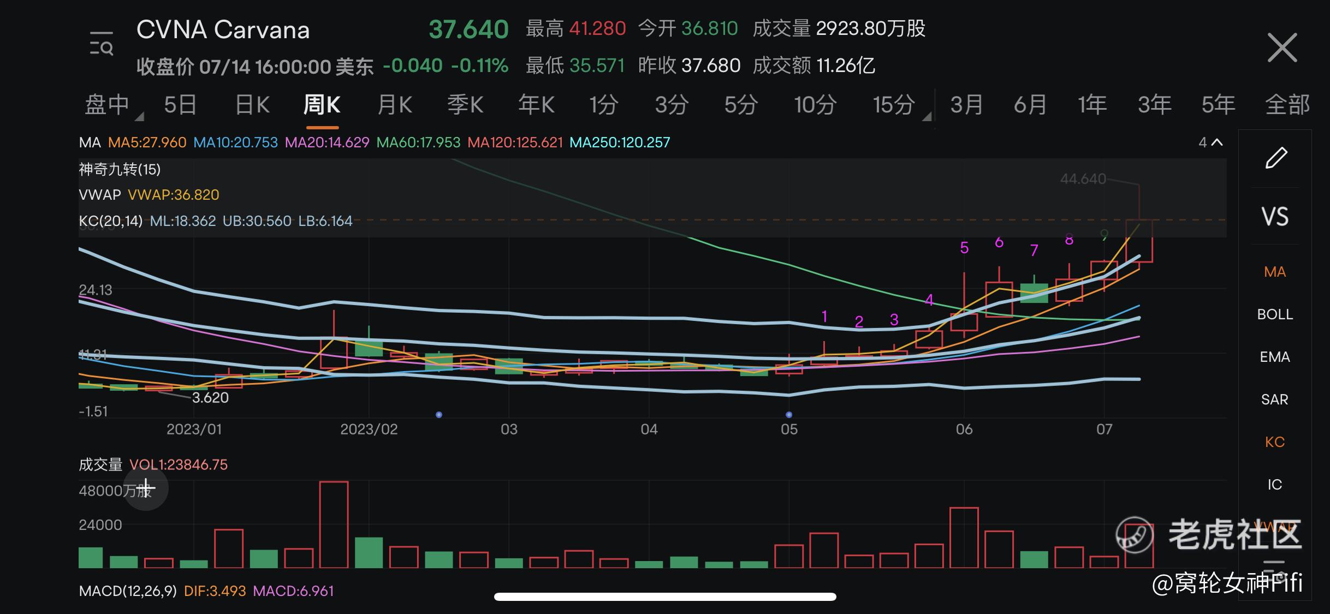Toggle the KC channel indicator

(1275, 442)
